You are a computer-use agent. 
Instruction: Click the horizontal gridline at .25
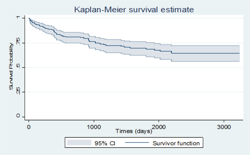pyautogui.click(x=133, y=92)
